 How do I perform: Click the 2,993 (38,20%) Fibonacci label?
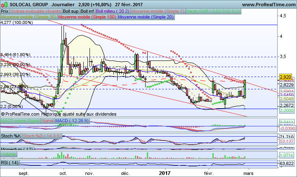tap(15, 75)
